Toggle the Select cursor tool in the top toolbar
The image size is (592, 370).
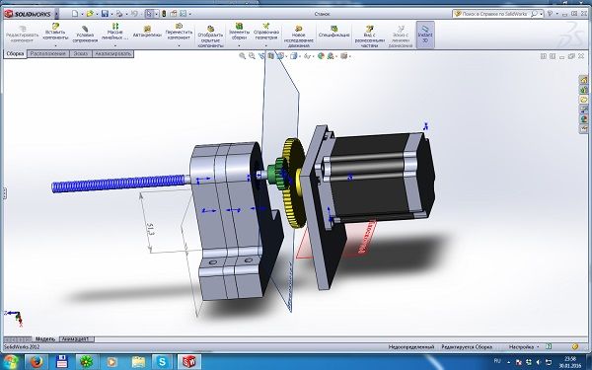pos(149,14)
